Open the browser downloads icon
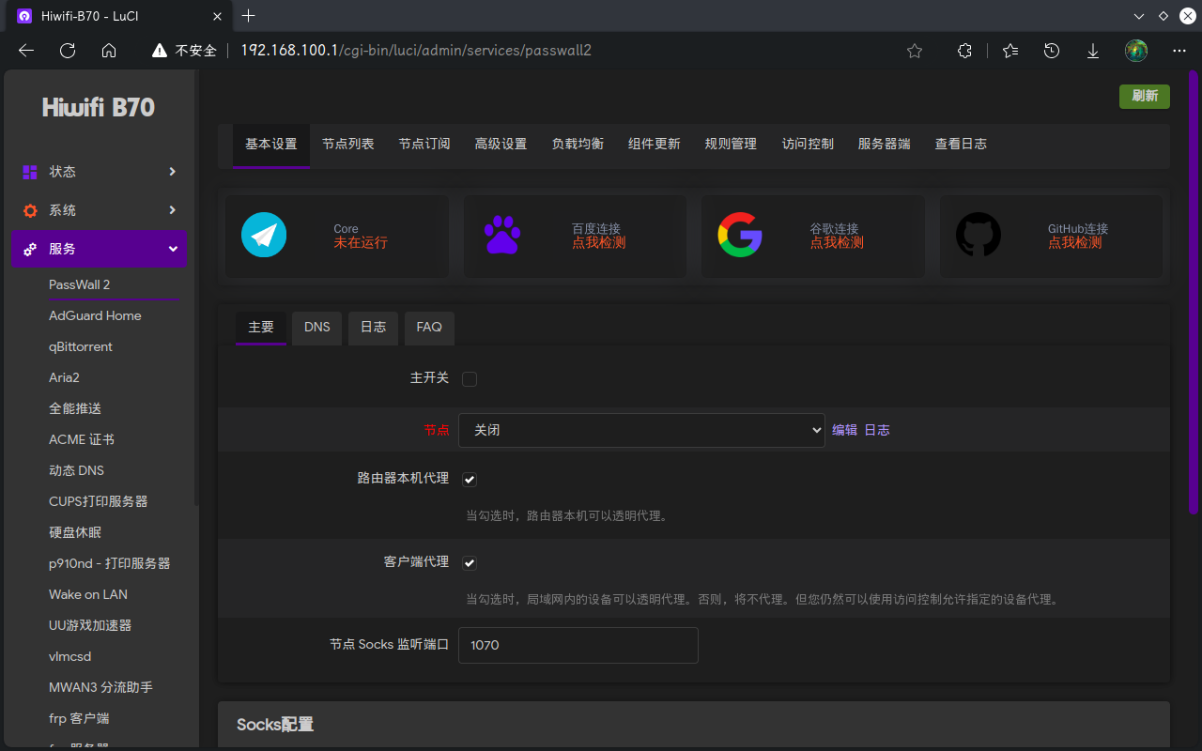The image size is (1202, 751). click(1093, 51)
